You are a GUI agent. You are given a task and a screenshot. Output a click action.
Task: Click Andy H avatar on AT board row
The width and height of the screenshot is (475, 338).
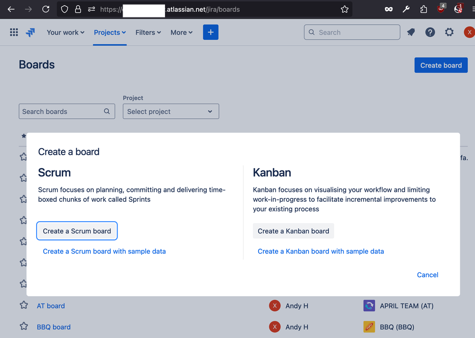(275, 306)
